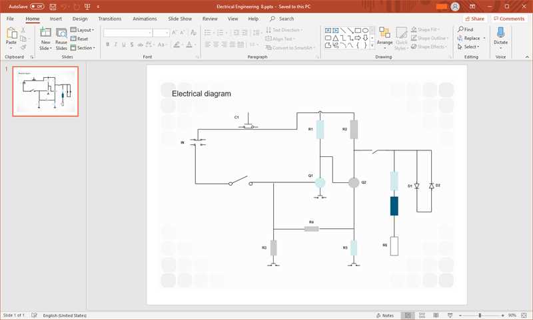Click the Share button
533x320 pixels.
tap(475, 19)
